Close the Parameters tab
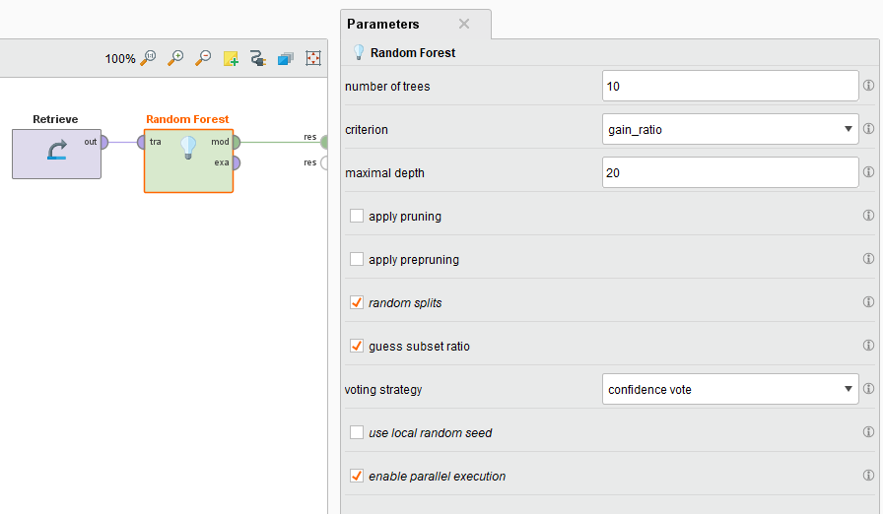The width and height of the screenshot is (883, 514). (464, 24)
